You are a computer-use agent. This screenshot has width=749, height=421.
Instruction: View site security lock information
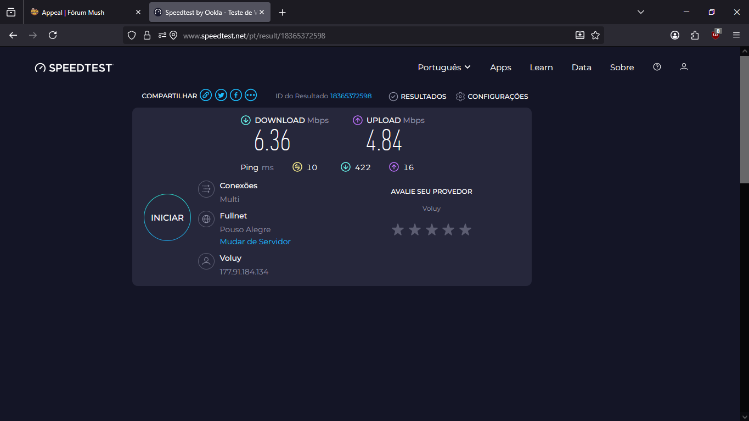pyautogui.click(x=147, y=35)
